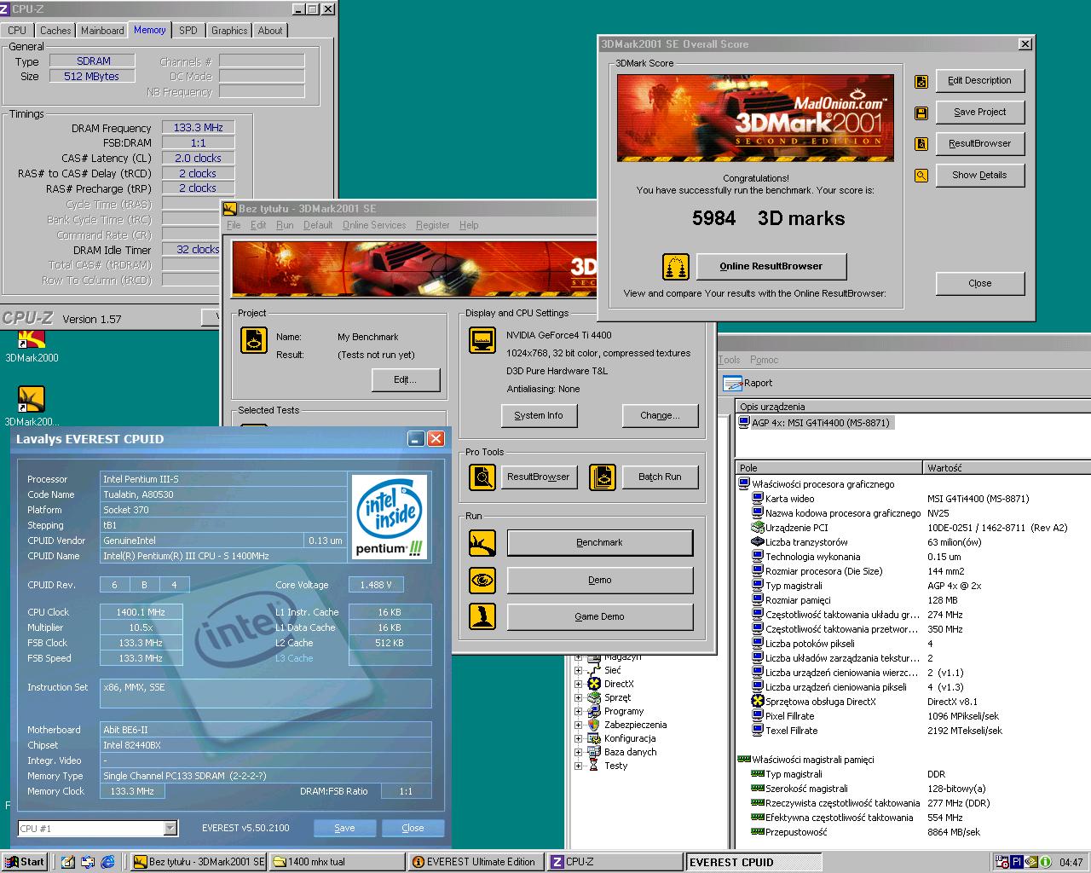This screenshot has width=1091, height=873.
Task: Click the Batch Run button
Action: pyautogui.click(x=661, y=477)
